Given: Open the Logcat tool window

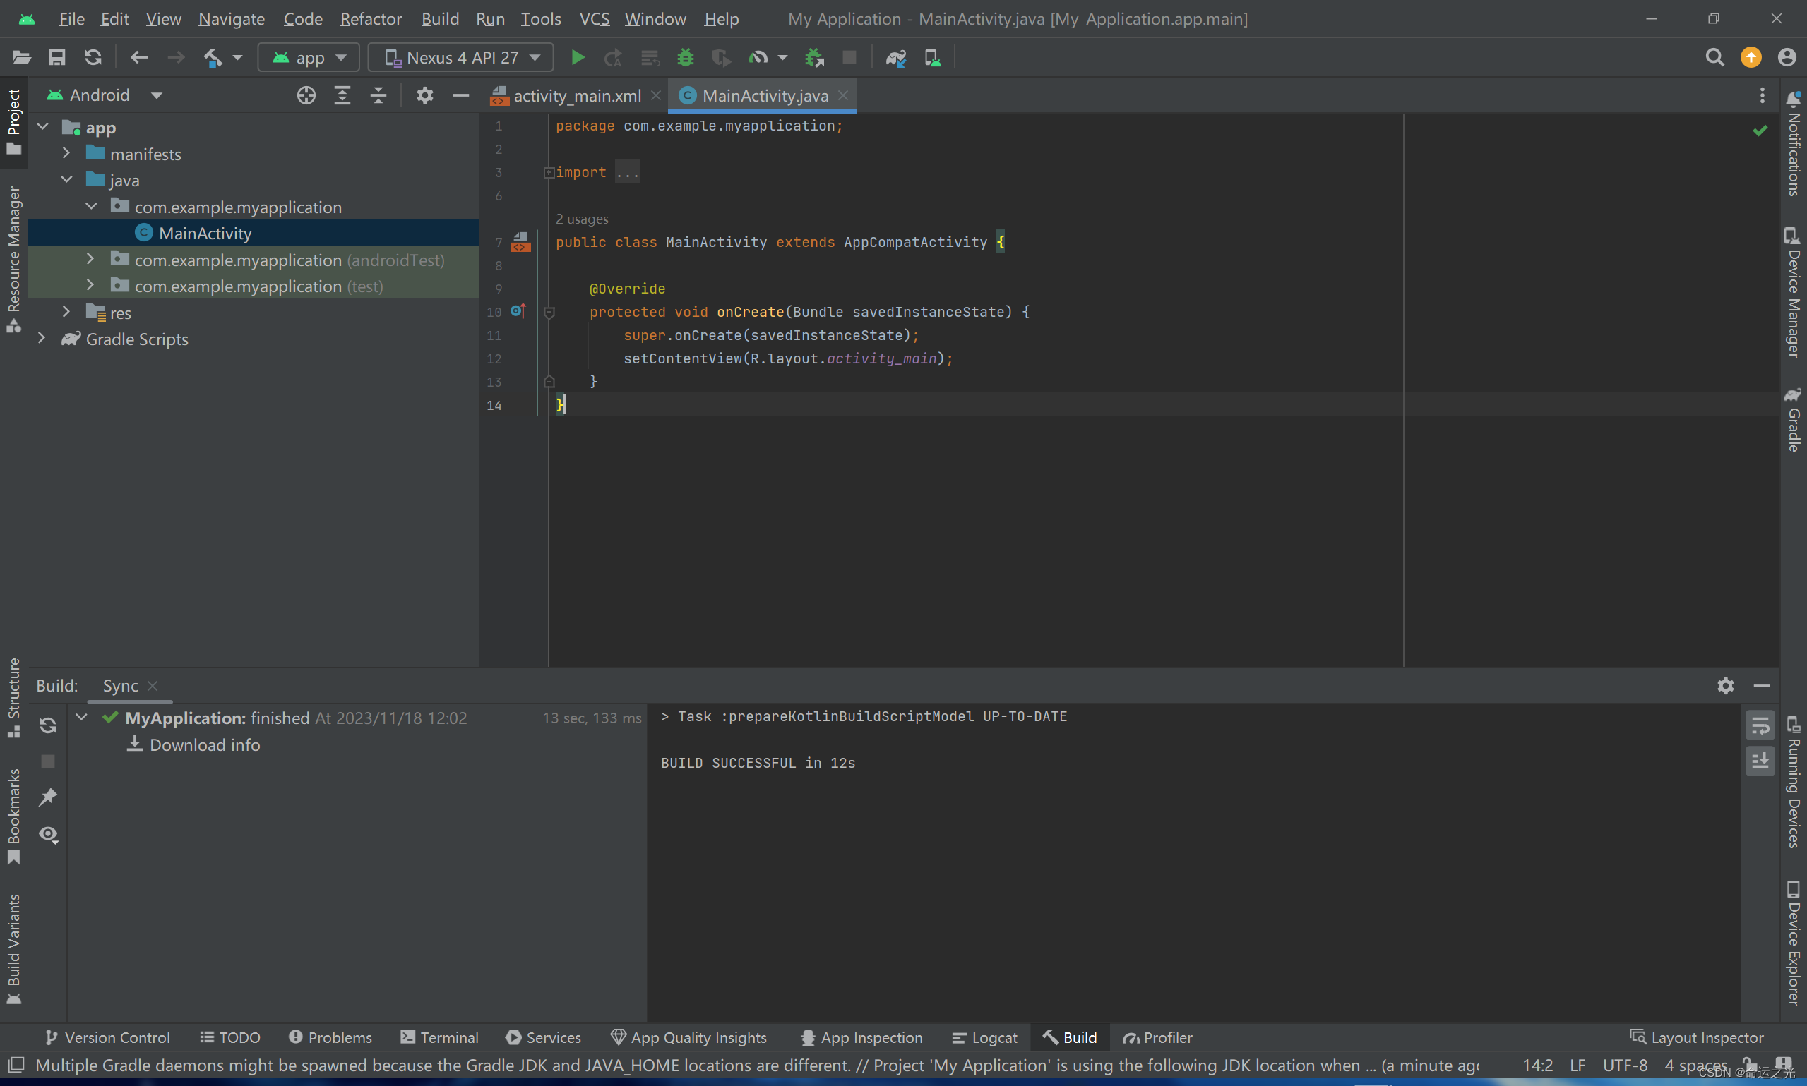Looking at the screenshot, I should (x=985, y=1037).
